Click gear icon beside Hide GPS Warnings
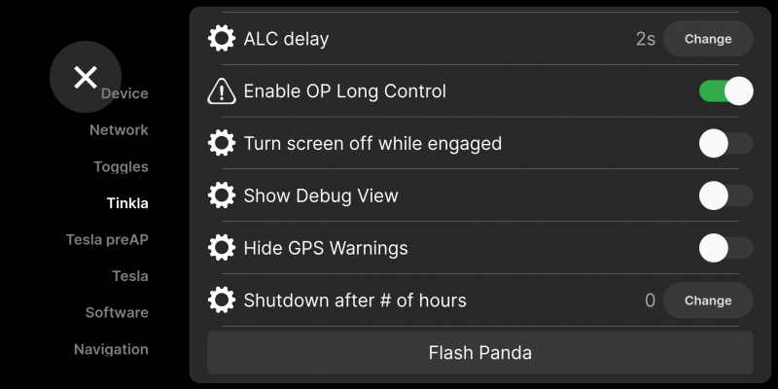This screenshot has width=778, height=389. click(222, 248)
